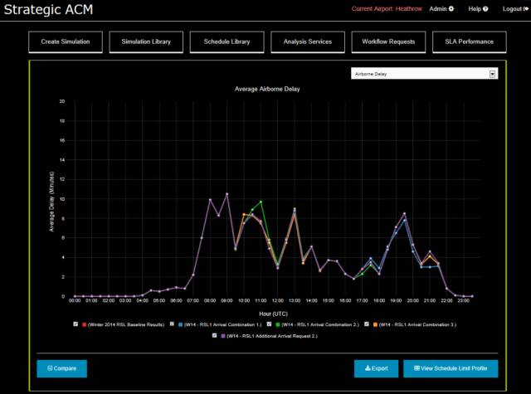Click the Help question mark icon
531x394 pixels.
(485, 9)
